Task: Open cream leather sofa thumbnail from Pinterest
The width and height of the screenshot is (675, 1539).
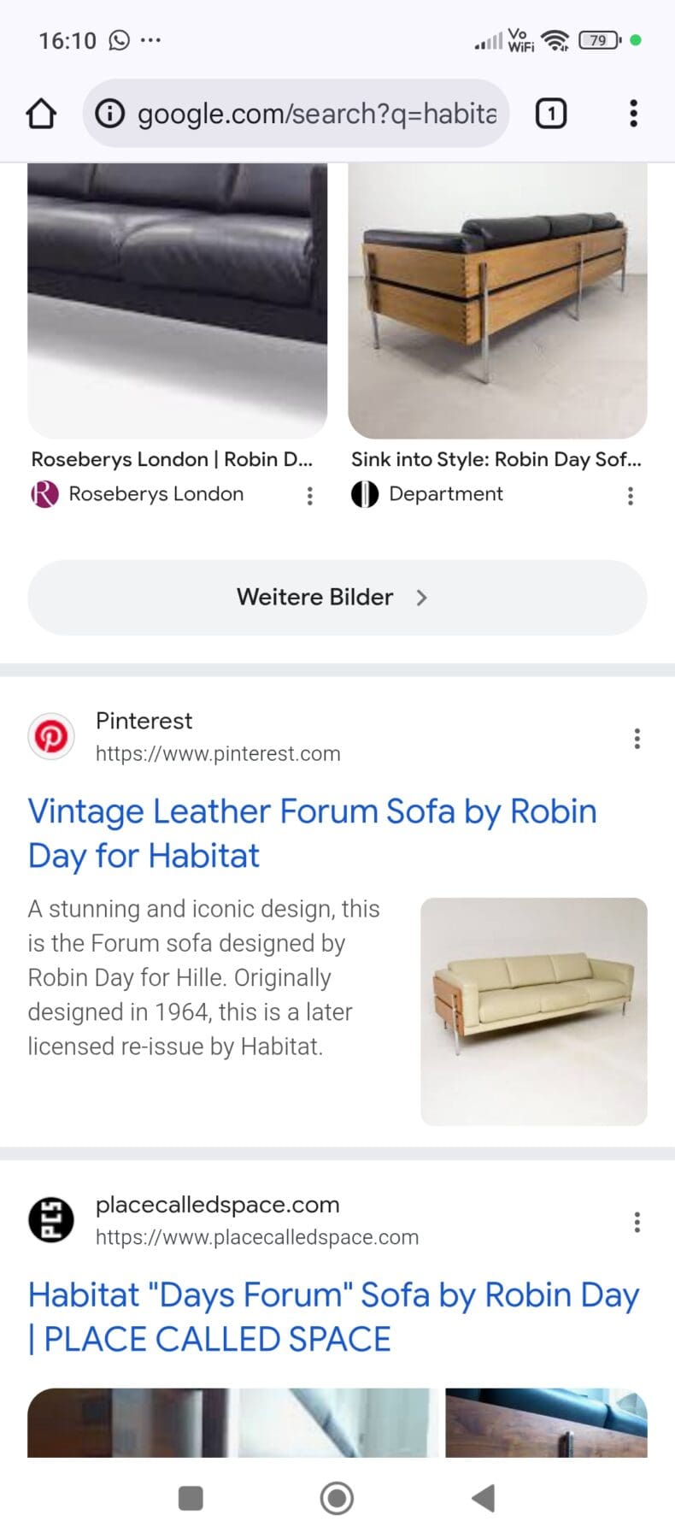Action: tap(533, 1011)
